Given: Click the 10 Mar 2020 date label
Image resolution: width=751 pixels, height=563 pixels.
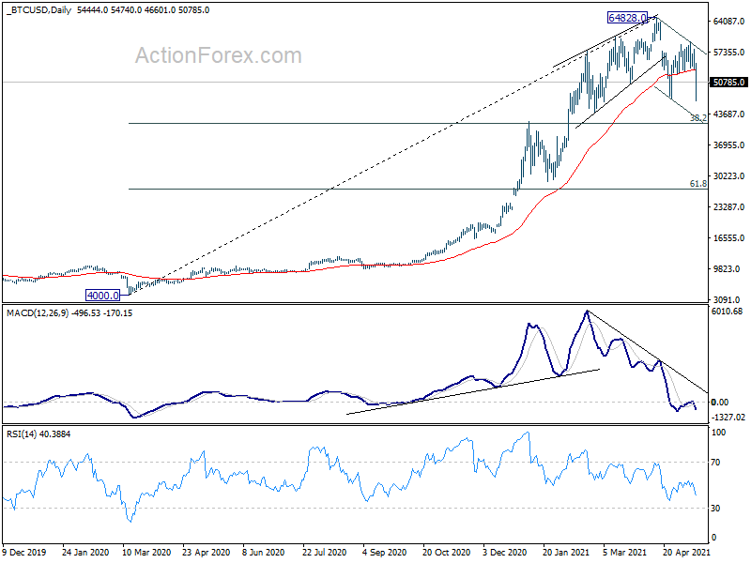Looking at the screenshot, I should [x=146, y=553].
